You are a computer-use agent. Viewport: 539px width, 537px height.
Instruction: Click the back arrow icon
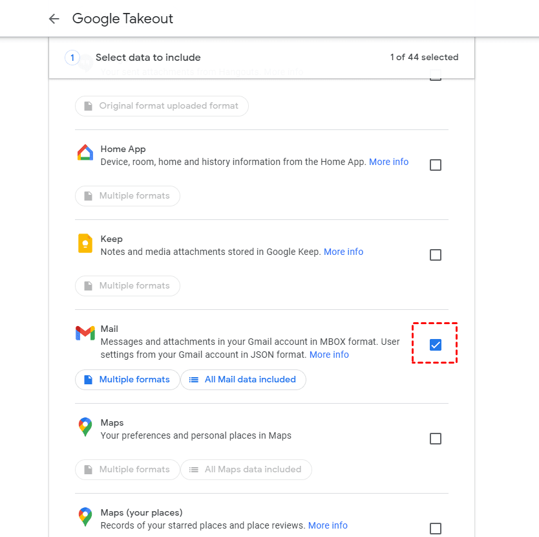pos(54,19)
